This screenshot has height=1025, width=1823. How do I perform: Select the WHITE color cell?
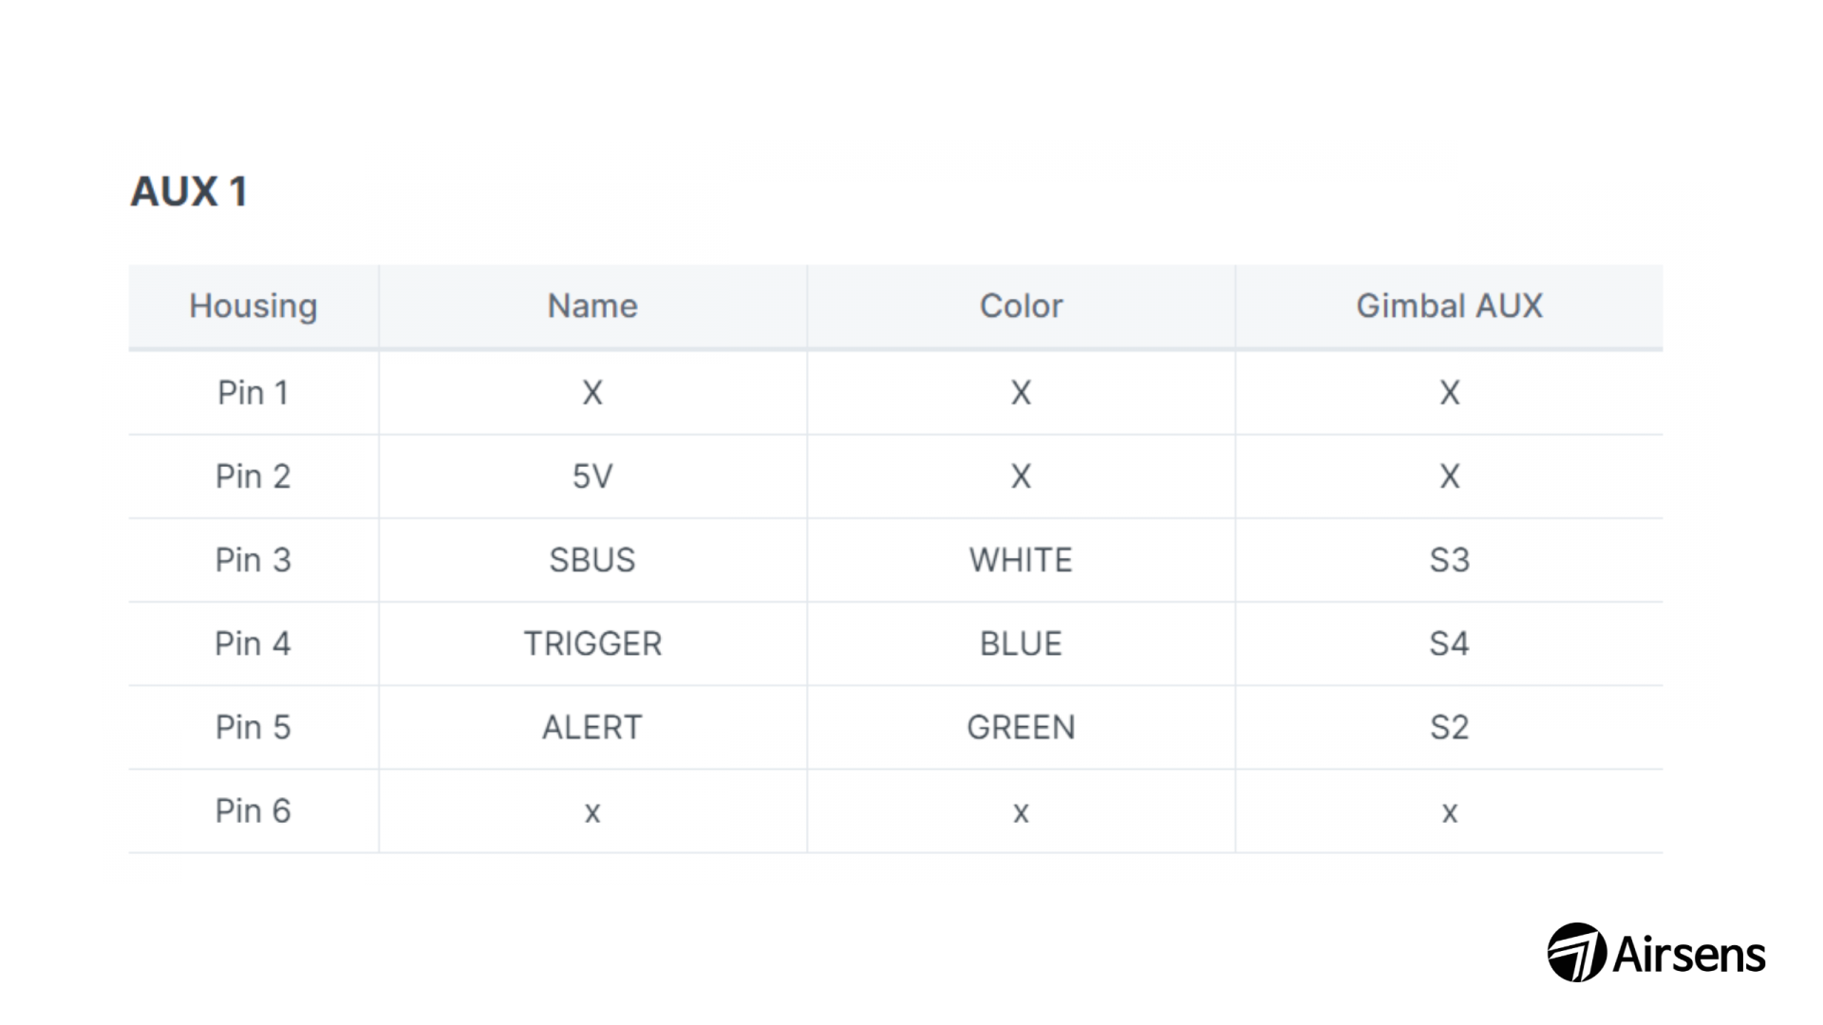click(1021, 560)
